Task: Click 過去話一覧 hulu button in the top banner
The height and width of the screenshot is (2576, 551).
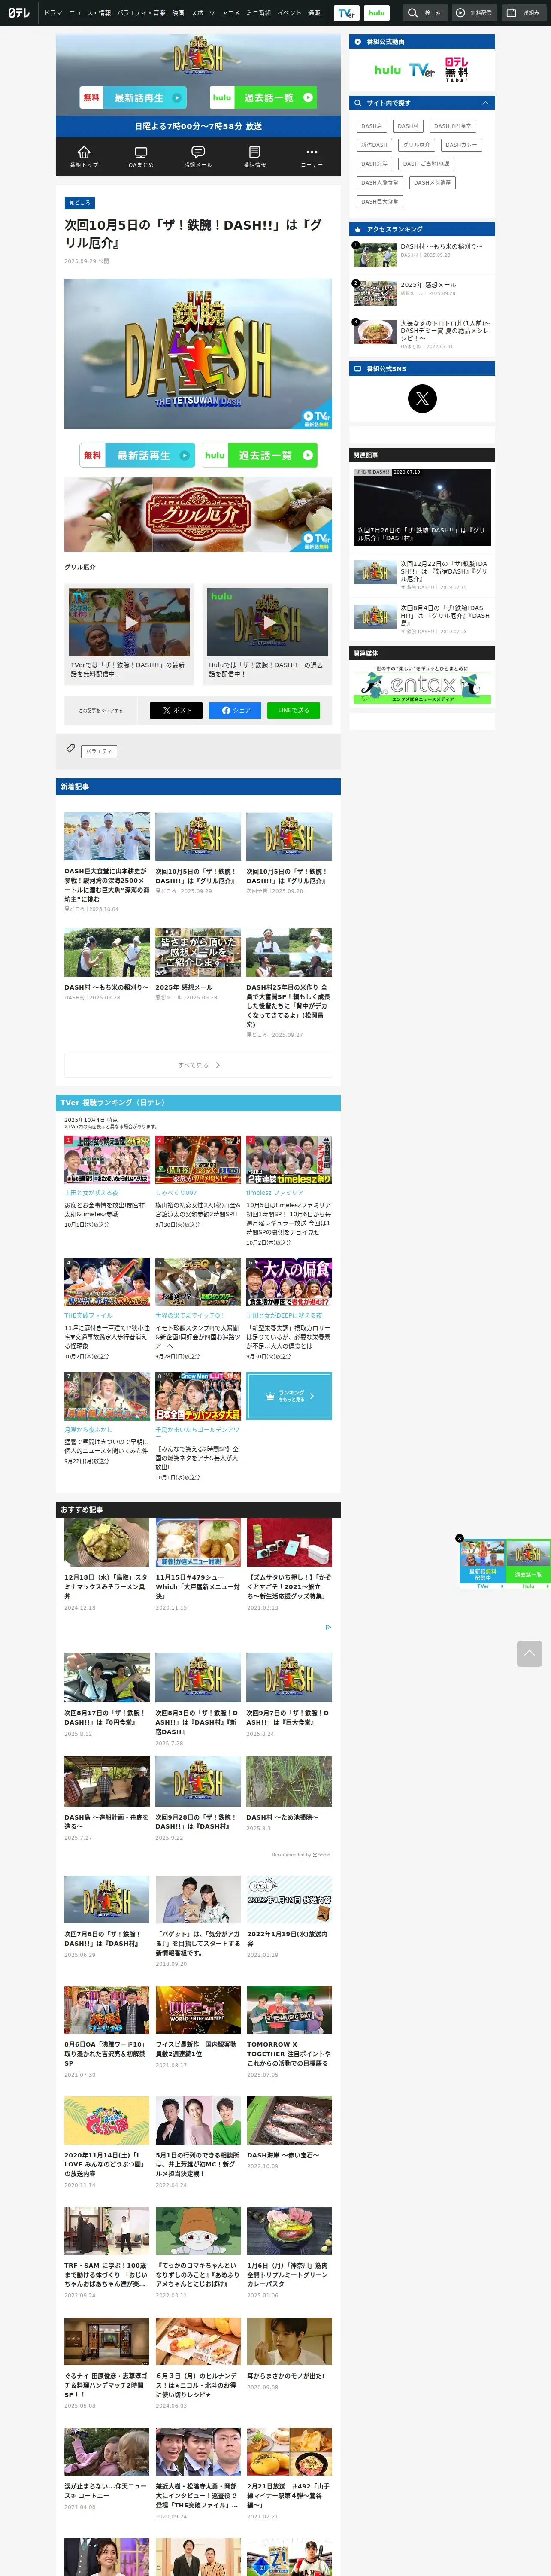Action: 264,98
